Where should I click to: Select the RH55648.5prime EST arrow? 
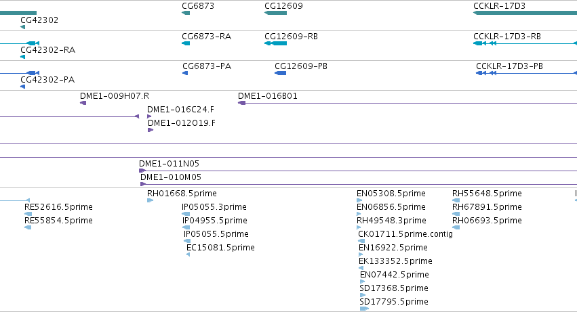pyautogui.click(x=456, y=200)
